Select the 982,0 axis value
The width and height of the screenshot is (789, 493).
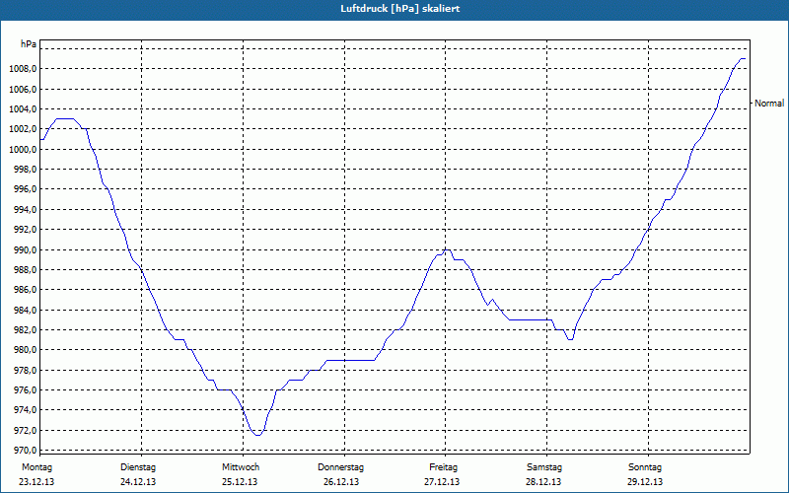(25, 330)
